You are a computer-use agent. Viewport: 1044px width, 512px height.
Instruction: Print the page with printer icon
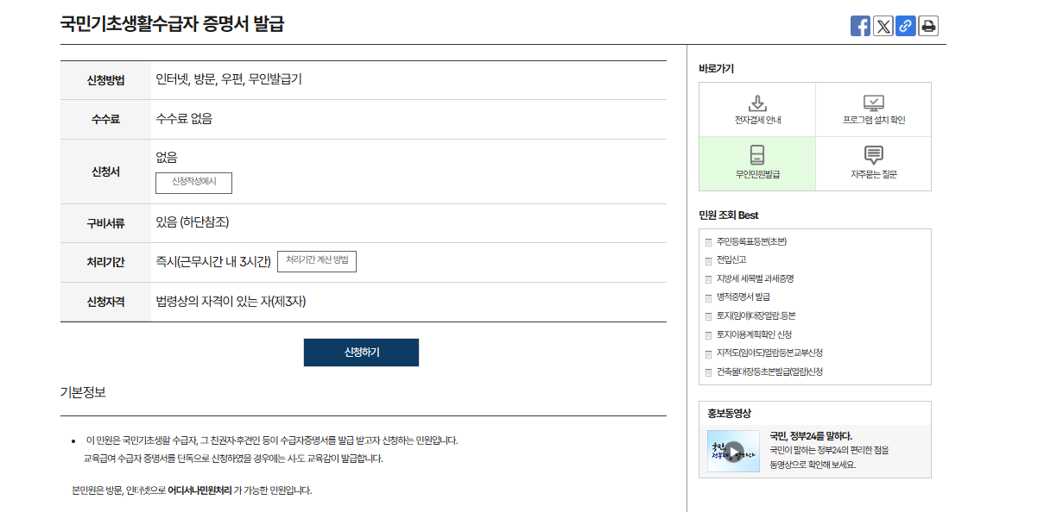(928, 26)
